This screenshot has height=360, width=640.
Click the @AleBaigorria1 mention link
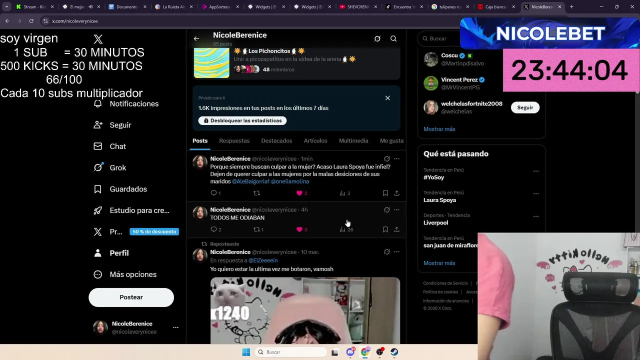click(x=250, y=181)
